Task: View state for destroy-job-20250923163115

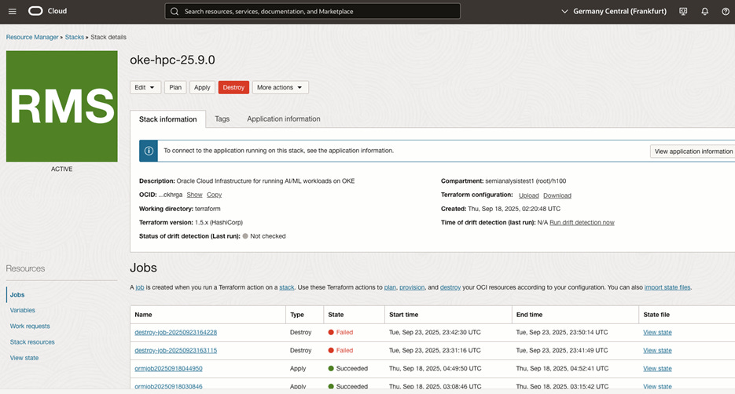Action: point(657,351)
